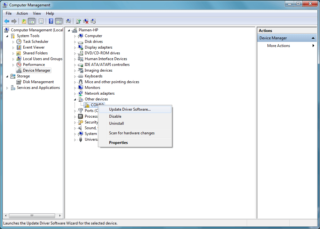Expand the Display adapters node
Image resolution: width=320 pixels, height=229 pixels.
75,47
